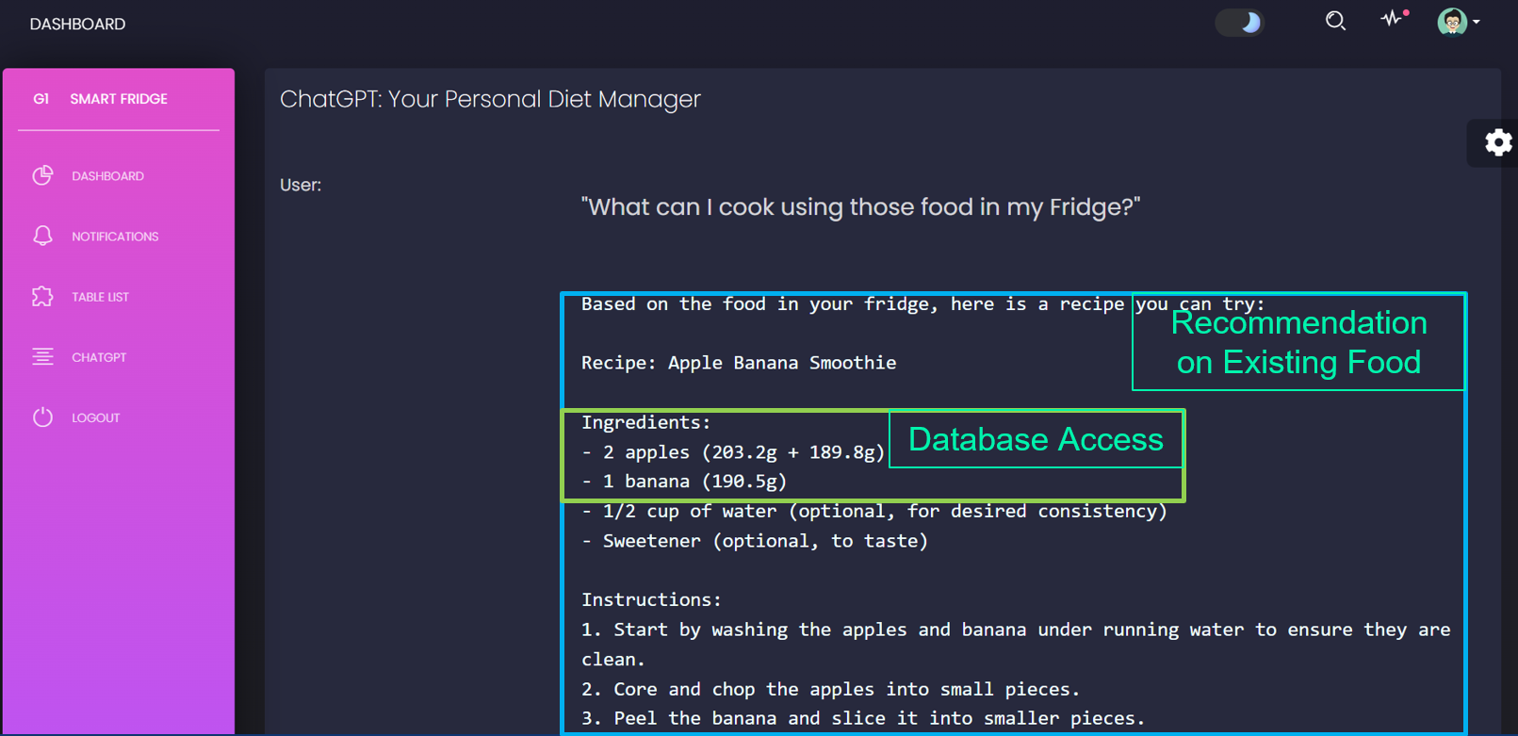Screen dimensions: 1518x736
Task: Expand the profile dropdown caret beside avatar
Action: 1477,22
